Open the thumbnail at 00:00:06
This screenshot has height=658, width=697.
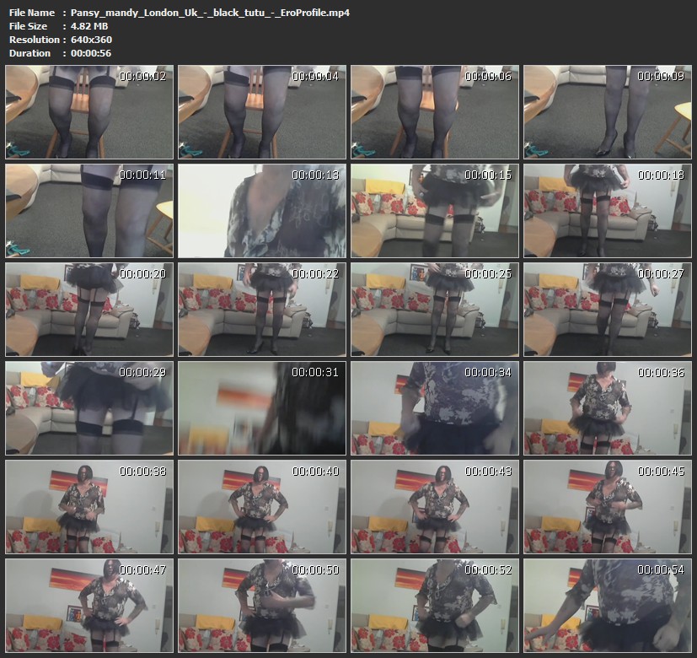tap(435, 112)
